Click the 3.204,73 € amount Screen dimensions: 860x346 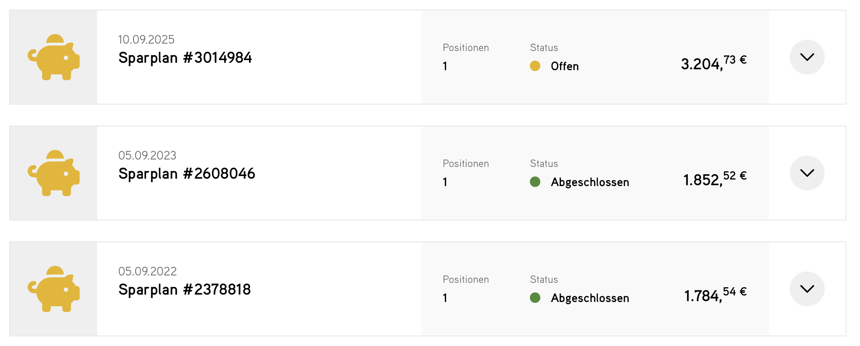[713, 63]
